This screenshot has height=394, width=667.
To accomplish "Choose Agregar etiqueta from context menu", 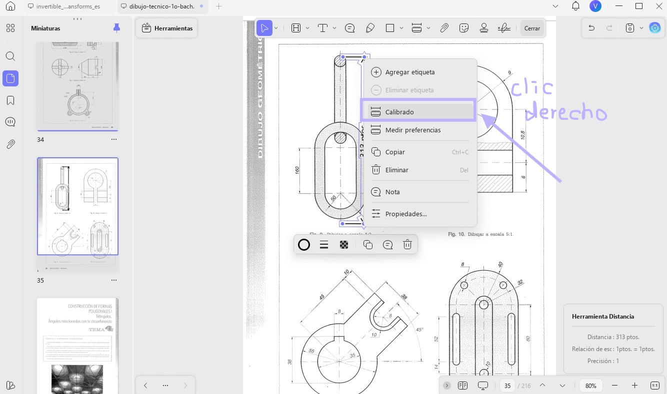I will pyautogui.click(x=419, y=72).
